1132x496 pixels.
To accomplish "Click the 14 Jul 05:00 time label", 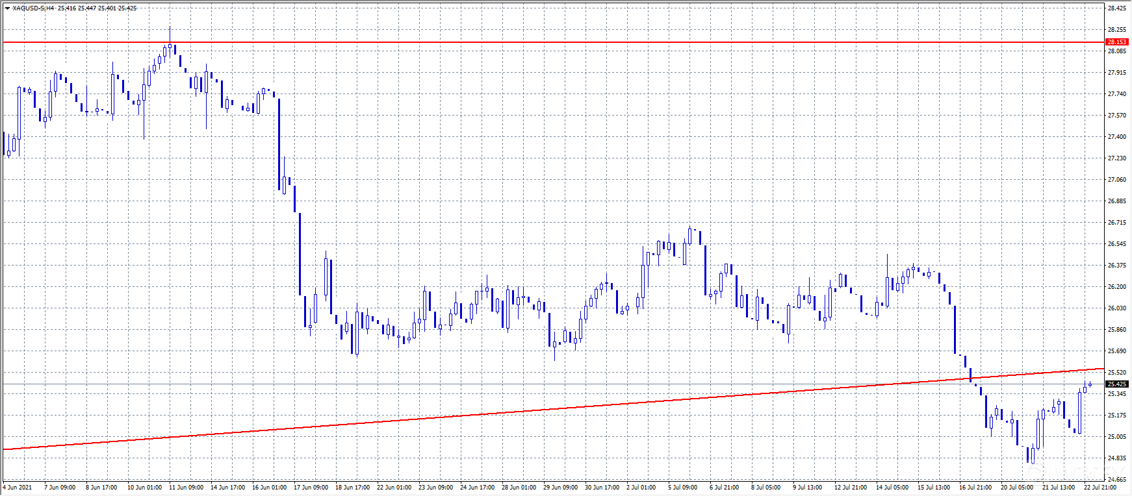I will [892, 488].
